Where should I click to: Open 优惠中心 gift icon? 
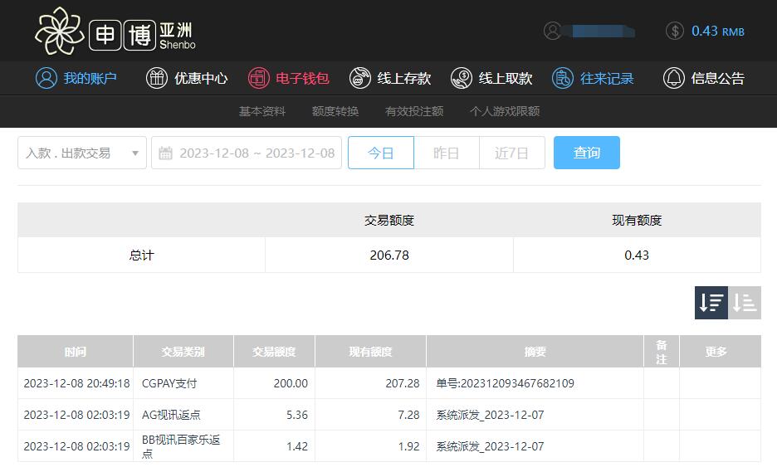156,78
